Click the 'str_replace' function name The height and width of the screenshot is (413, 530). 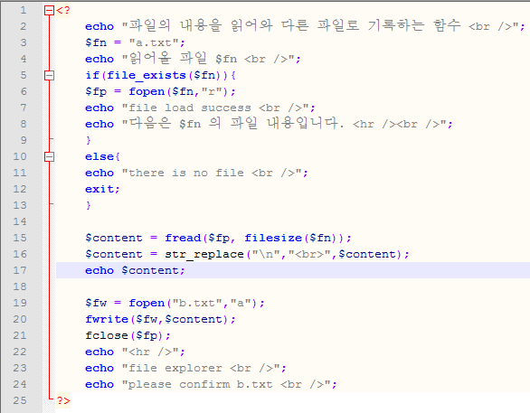[x=204, y=254]
